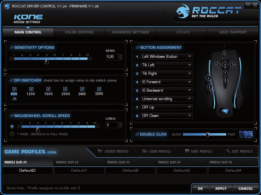Click the Default1 profile name
261x195 pixels.
pyautogui.click(x=79, y=170)
